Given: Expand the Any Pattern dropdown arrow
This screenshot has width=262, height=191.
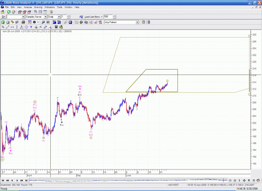Looking at the screenshot, I should click(137, 22).
